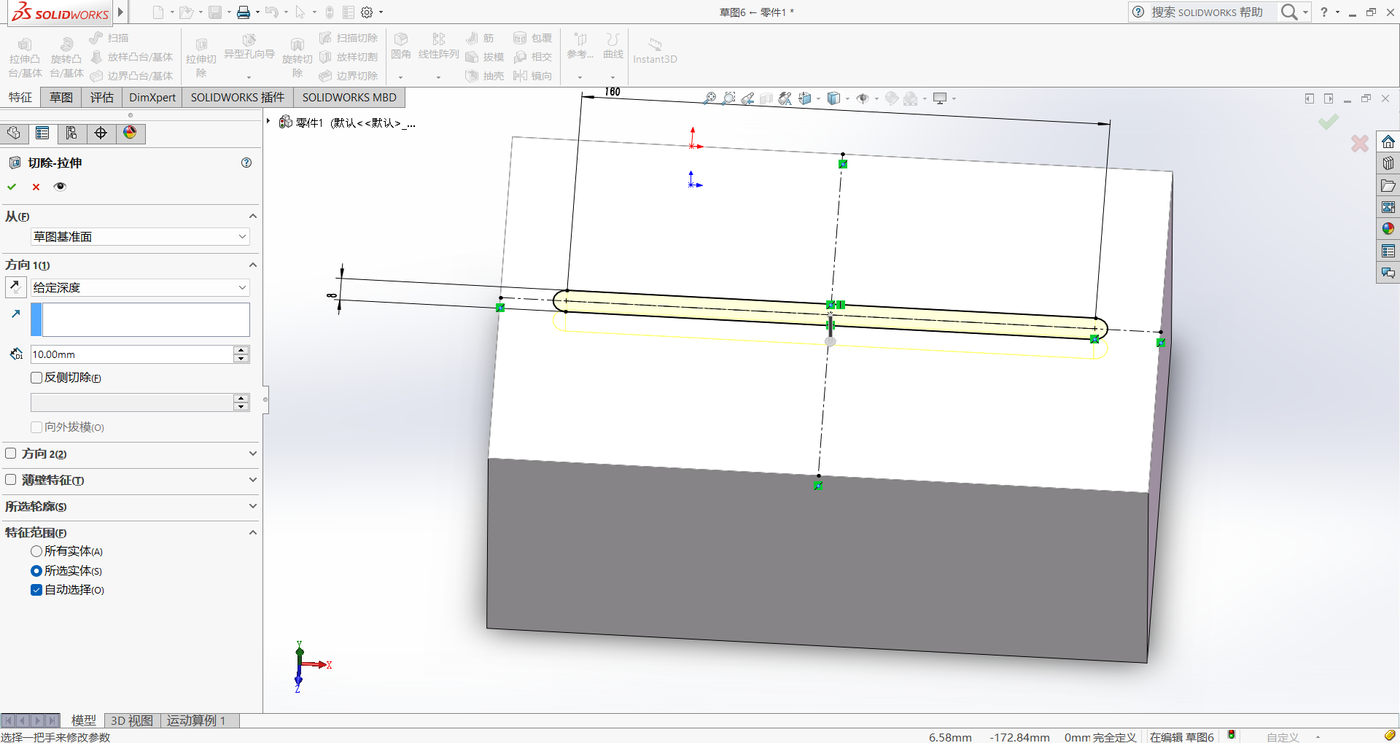Expand the 所选轮廓 section
1400x743 pixels.
pos(252,506)
